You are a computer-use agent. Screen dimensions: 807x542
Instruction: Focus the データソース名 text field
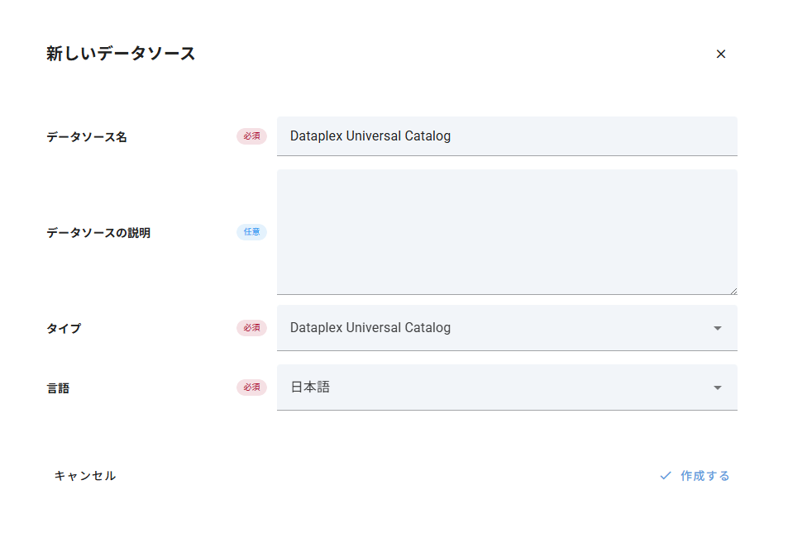(506, 136)
